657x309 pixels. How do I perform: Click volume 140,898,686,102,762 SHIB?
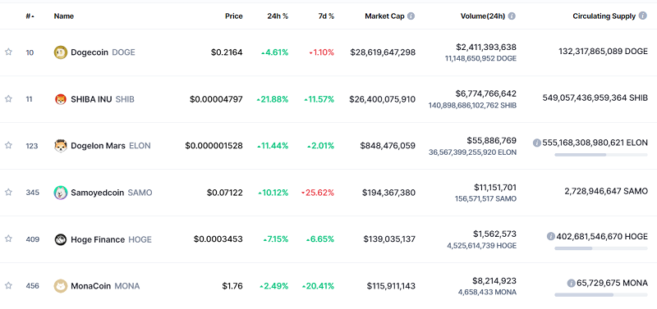[472, 106]
